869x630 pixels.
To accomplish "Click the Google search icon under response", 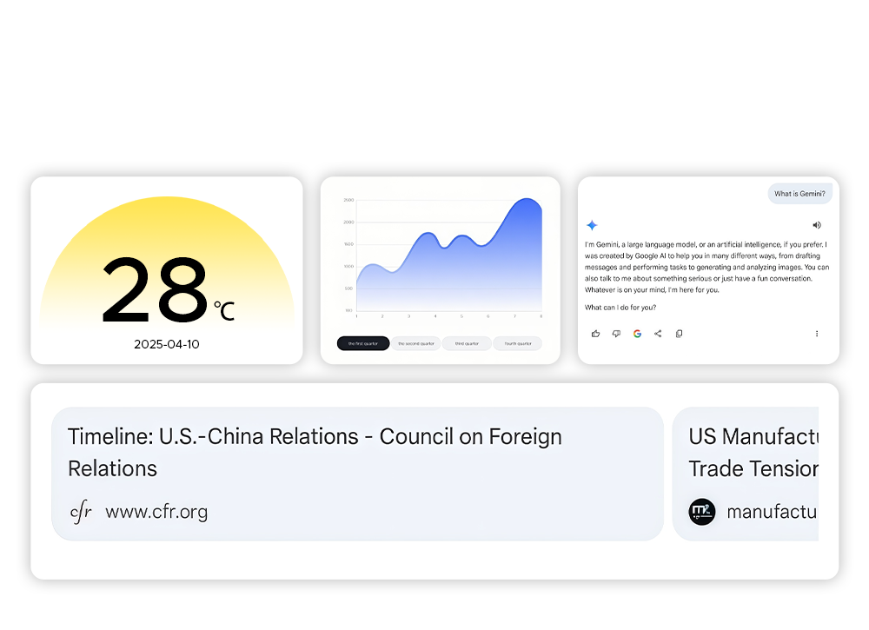I will (x=637, y=334).
